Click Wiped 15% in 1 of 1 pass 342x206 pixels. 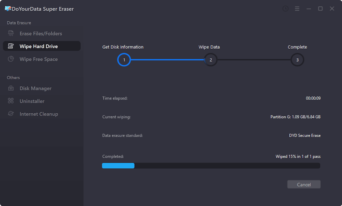click(x=298, y=156)
